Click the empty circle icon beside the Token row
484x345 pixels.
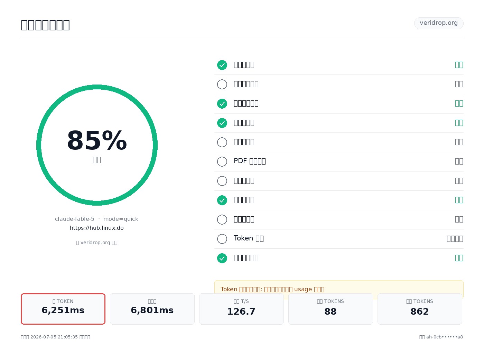coord(222,239)
